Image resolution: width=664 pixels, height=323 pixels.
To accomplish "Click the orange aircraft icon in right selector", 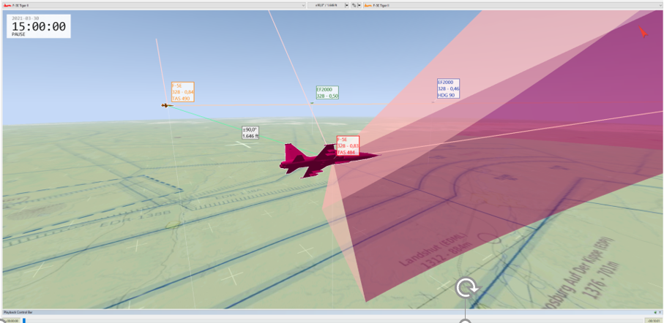I will [x=367, y=4].
